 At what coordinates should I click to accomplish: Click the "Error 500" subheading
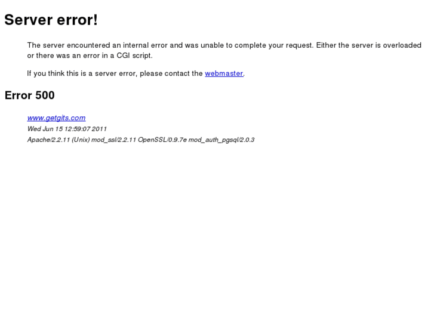point(30,95)
